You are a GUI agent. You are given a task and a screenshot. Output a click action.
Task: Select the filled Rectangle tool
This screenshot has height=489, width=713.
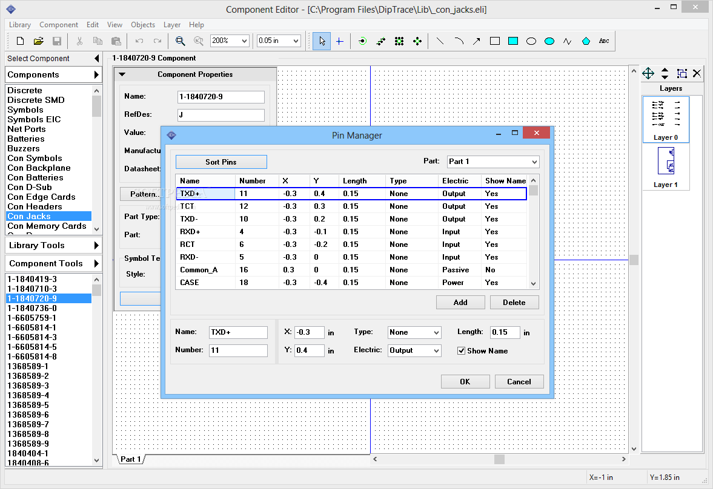point(513,41)
